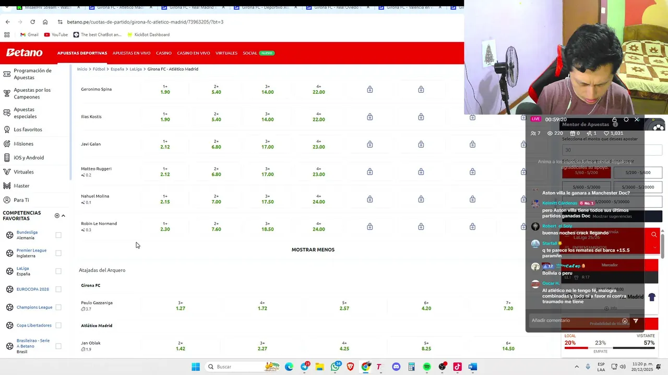Open Apuestas especiales in sidebar
The width and height of the screenshot is (668, 375).
coord(26,113)
